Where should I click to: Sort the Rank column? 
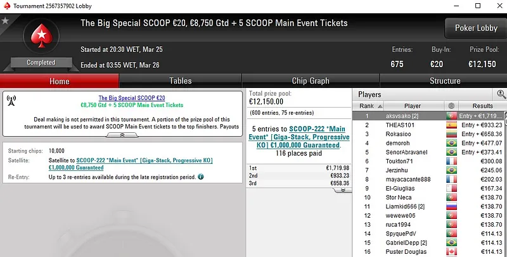coord(366,106)
